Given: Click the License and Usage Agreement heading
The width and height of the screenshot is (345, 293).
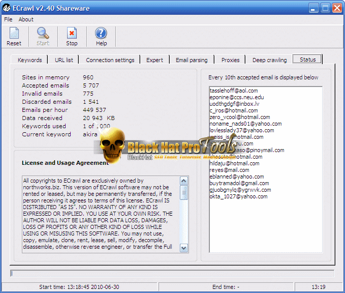Looking at the screenshot, I should click(x=65, y=163).
